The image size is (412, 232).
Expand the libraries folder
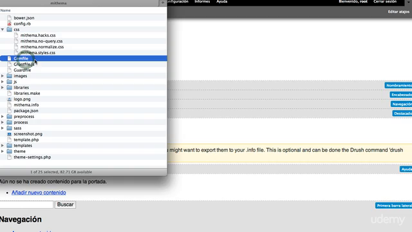click(x=3, y=88)
